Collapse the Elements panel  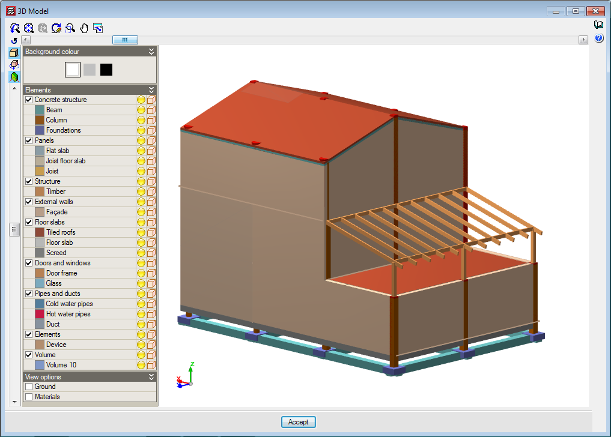click(151, 90)
